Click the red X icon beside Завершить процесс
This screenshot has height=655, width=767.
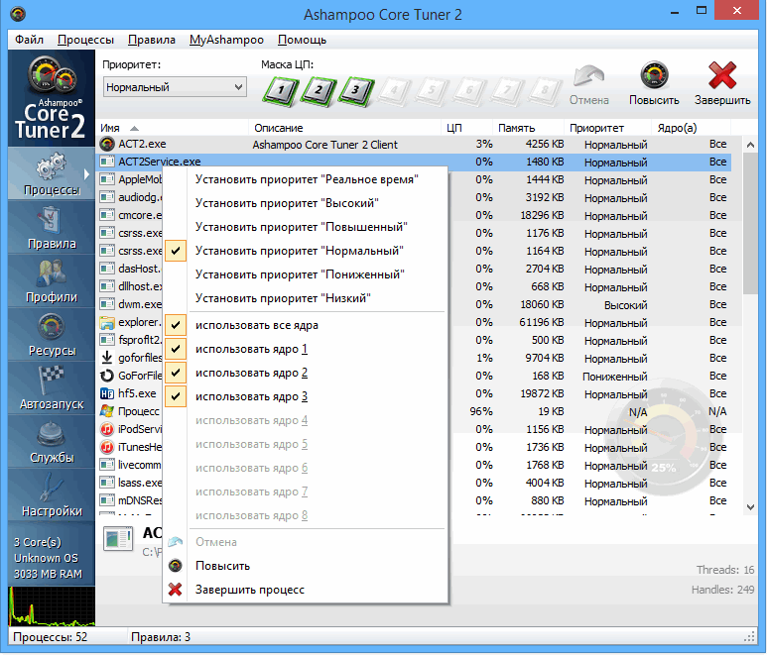coord(175,590)
